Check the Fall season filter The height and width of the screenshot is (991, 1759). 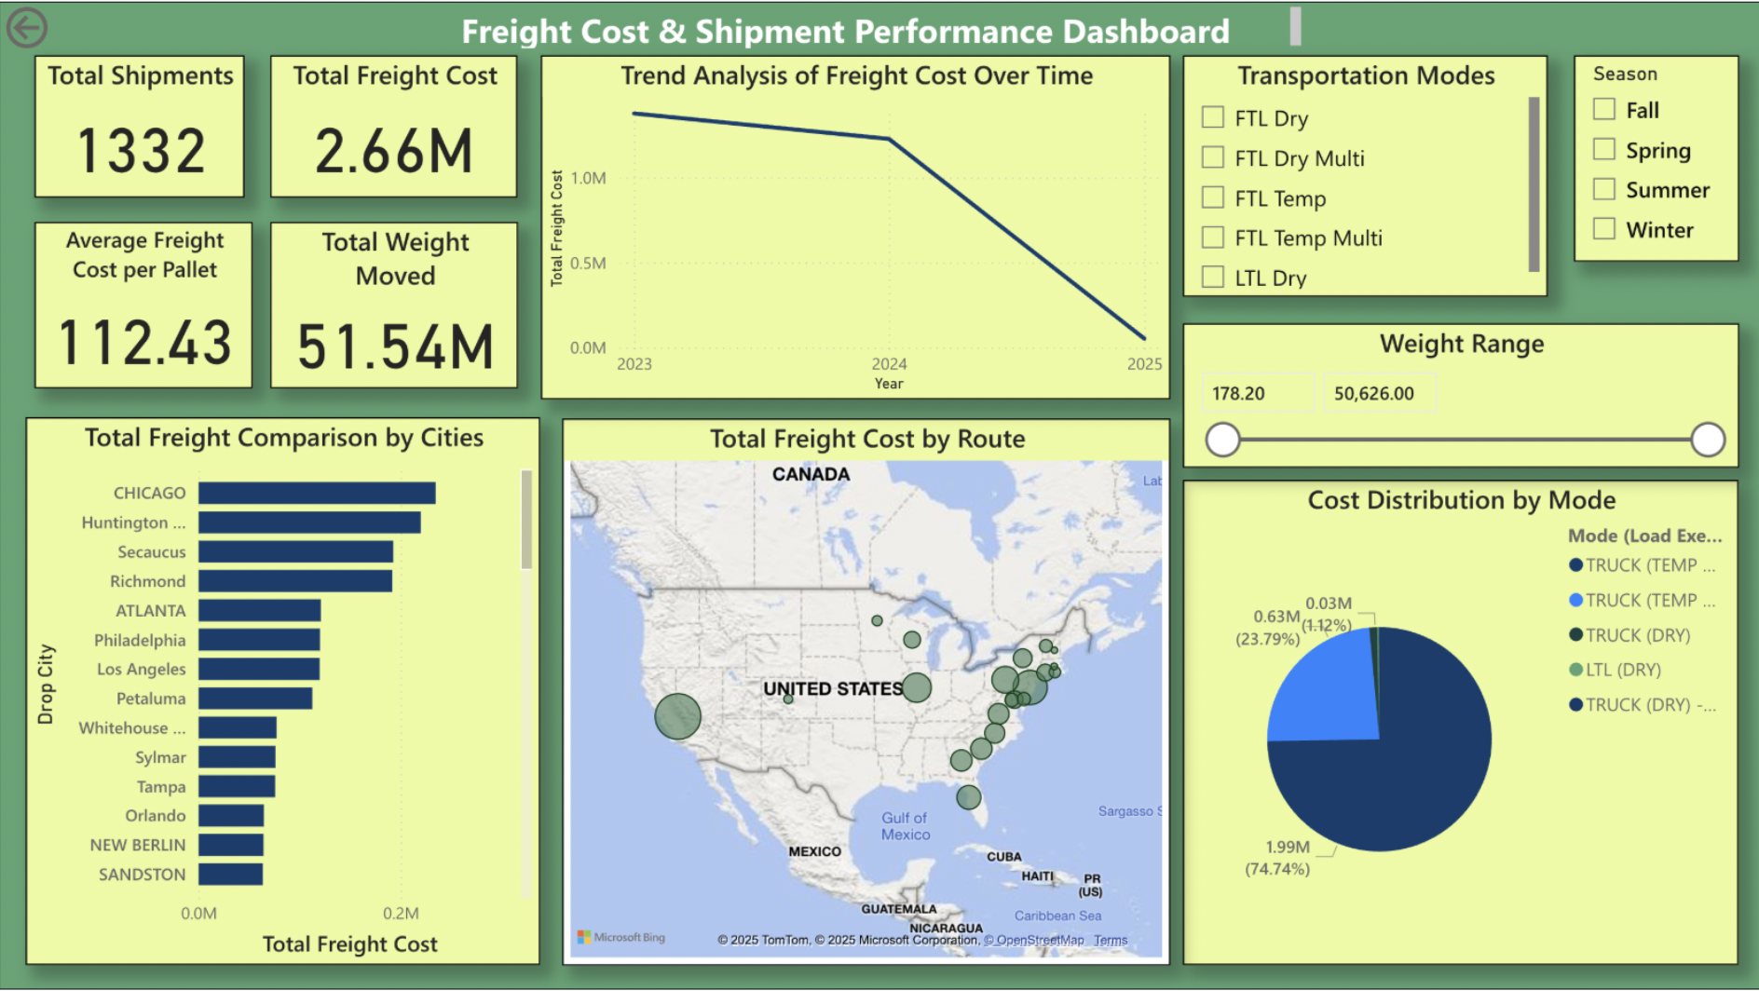1604,110
